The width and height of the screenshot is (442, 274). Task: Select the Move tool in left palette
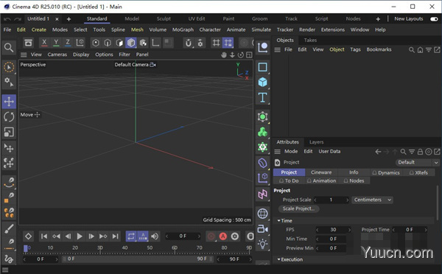click(x=9, y=102)
